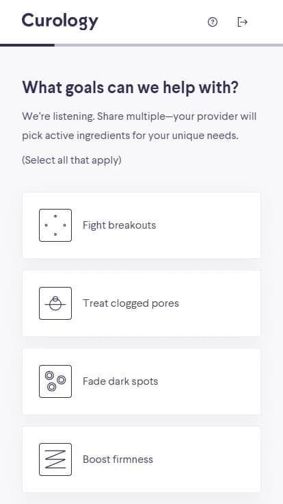Open the help question mark icon
283x504 pixels.
point(213,22)
